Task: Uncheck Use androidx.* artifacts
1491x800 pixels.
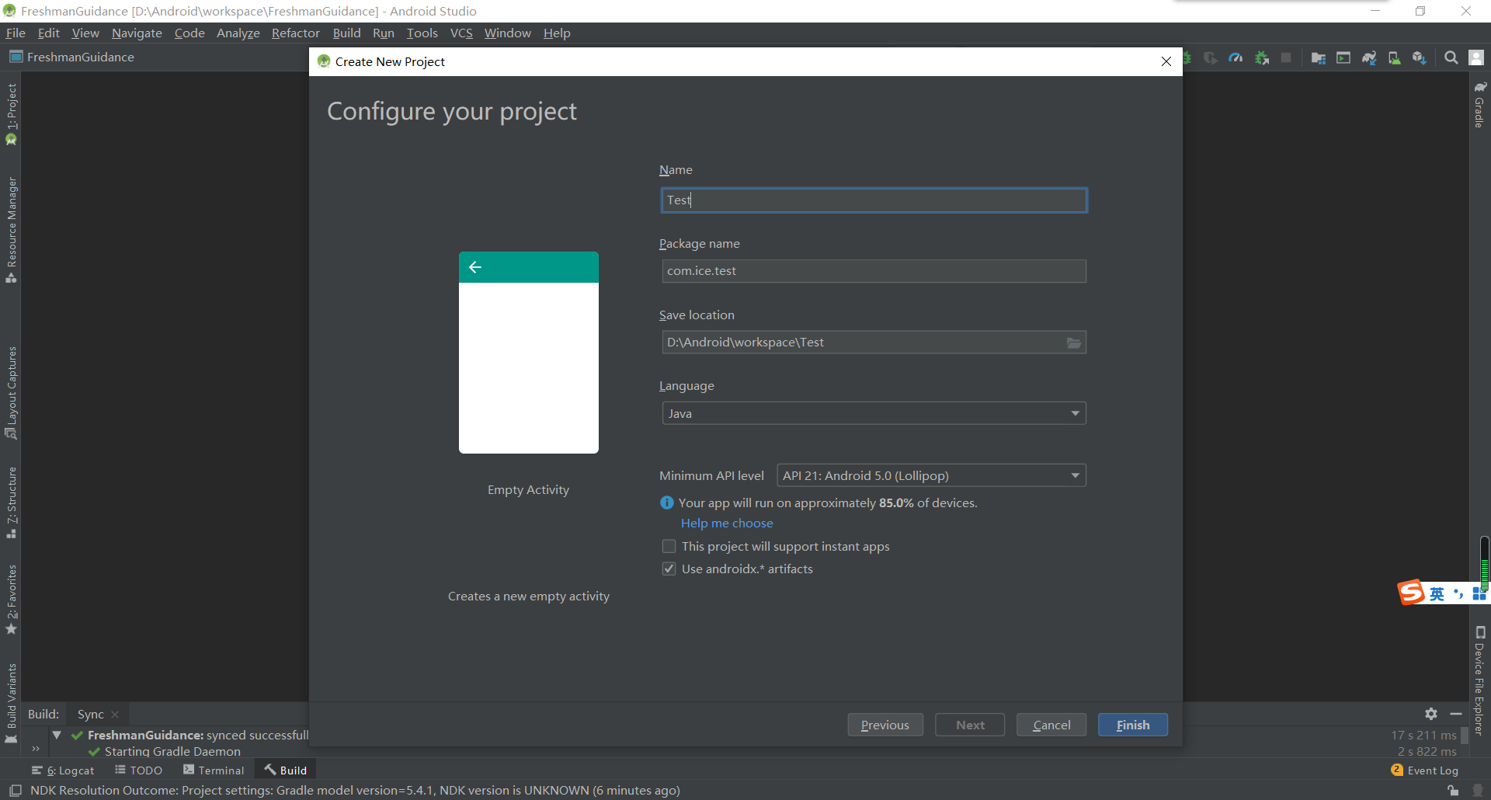Action: point(668,569)
